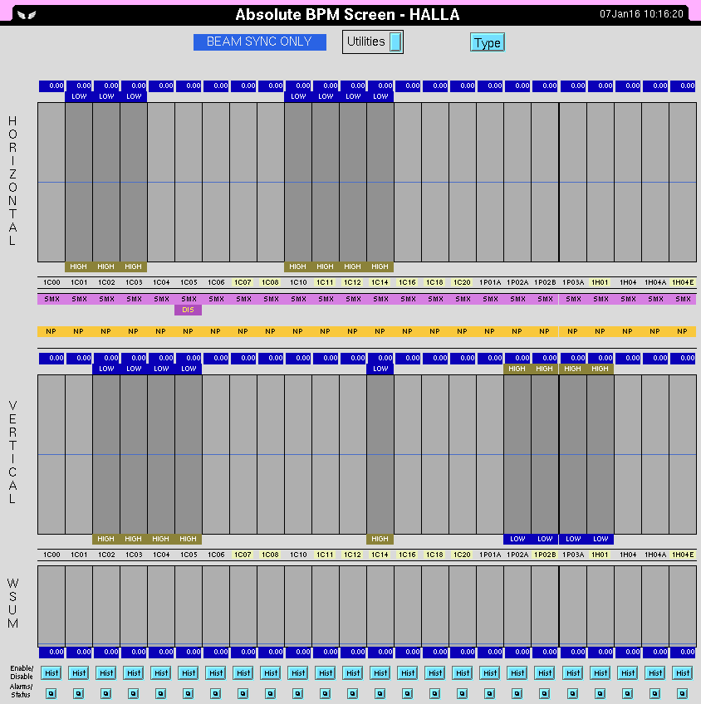701x704 pixels.
Task: Click Hist button under 1H04E column
Action: (682, 672)
